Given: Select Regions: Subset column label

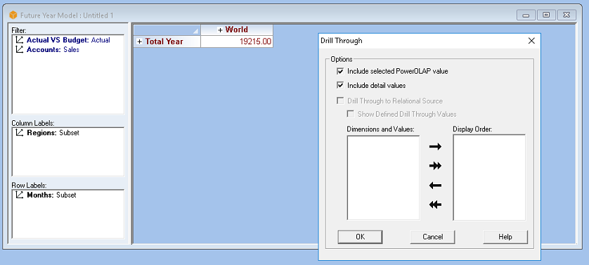Looking at the screenshot, I should coord(53,133).
